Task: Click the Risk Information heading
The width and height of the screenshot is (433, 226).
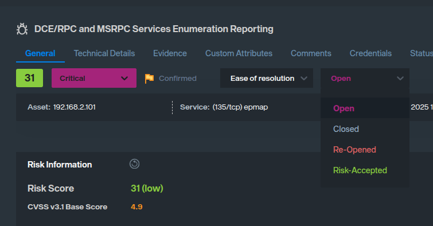Action: [x=60, y=165]
